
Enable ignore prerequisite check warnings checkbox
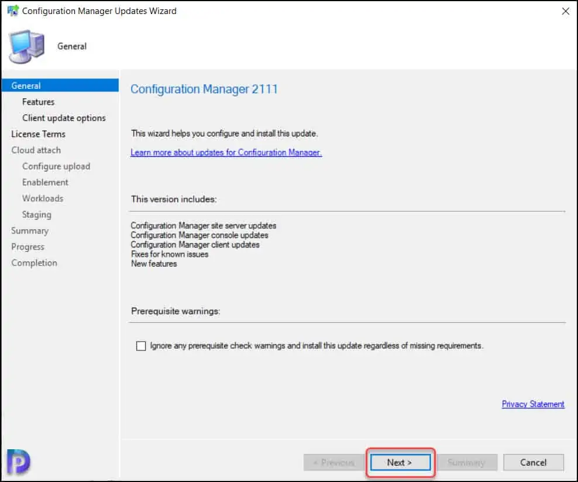coord(141,346)
